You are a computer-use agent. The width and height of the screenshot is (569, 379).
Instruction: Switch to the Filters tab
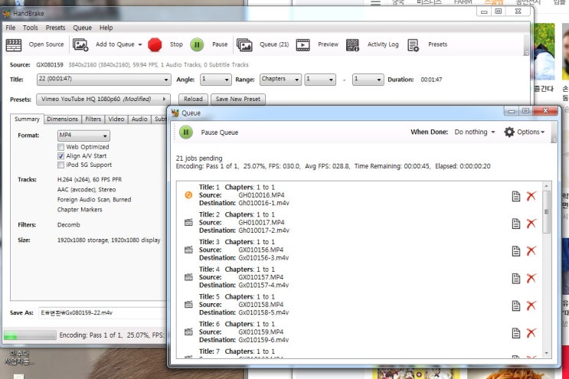point(93,119)
